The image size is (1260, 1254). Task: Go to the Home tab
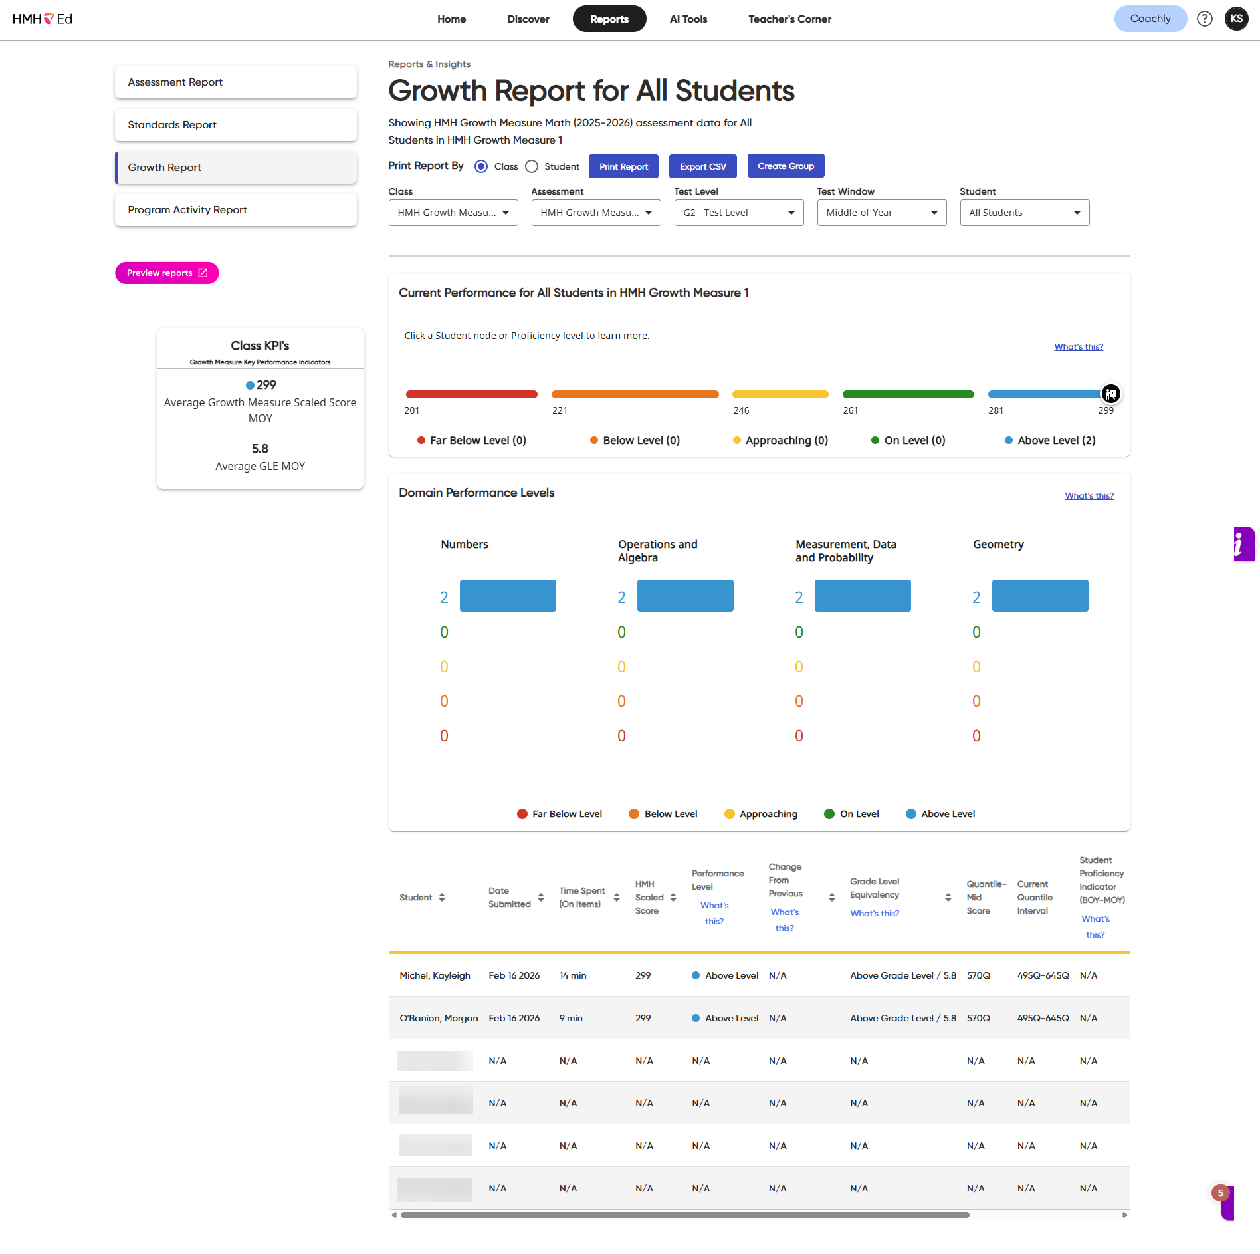(x=452, y=19)
